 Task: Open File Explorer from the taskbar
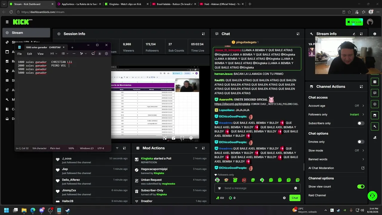(24, 210)
